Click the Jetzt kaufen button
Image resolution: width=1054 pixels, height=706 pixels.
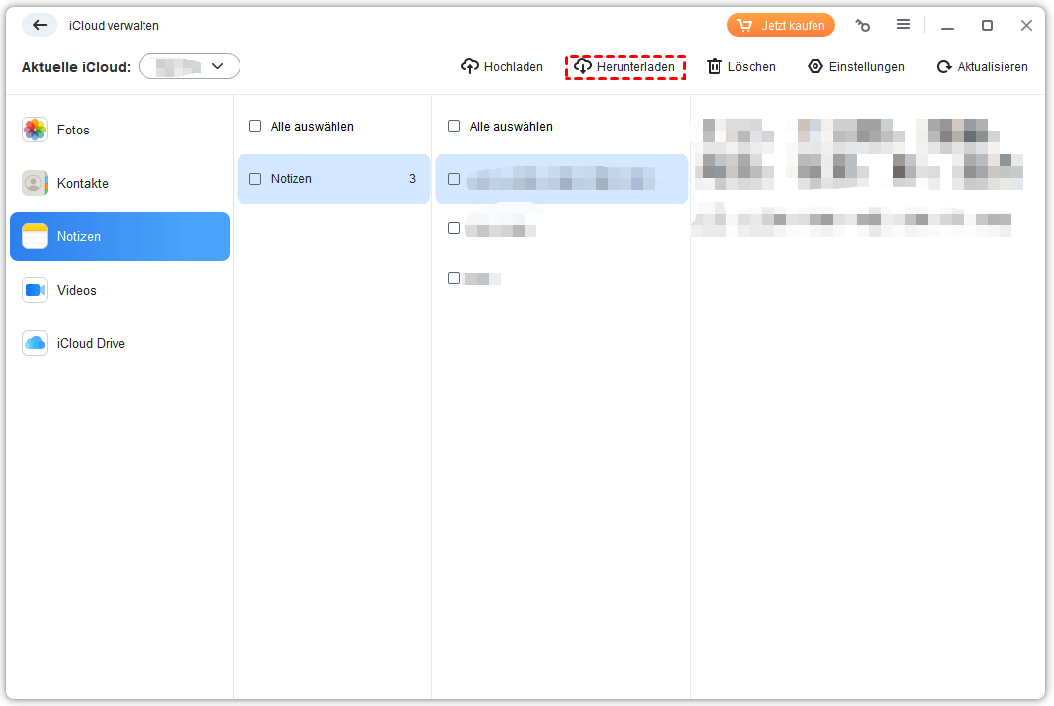point(781,25)
